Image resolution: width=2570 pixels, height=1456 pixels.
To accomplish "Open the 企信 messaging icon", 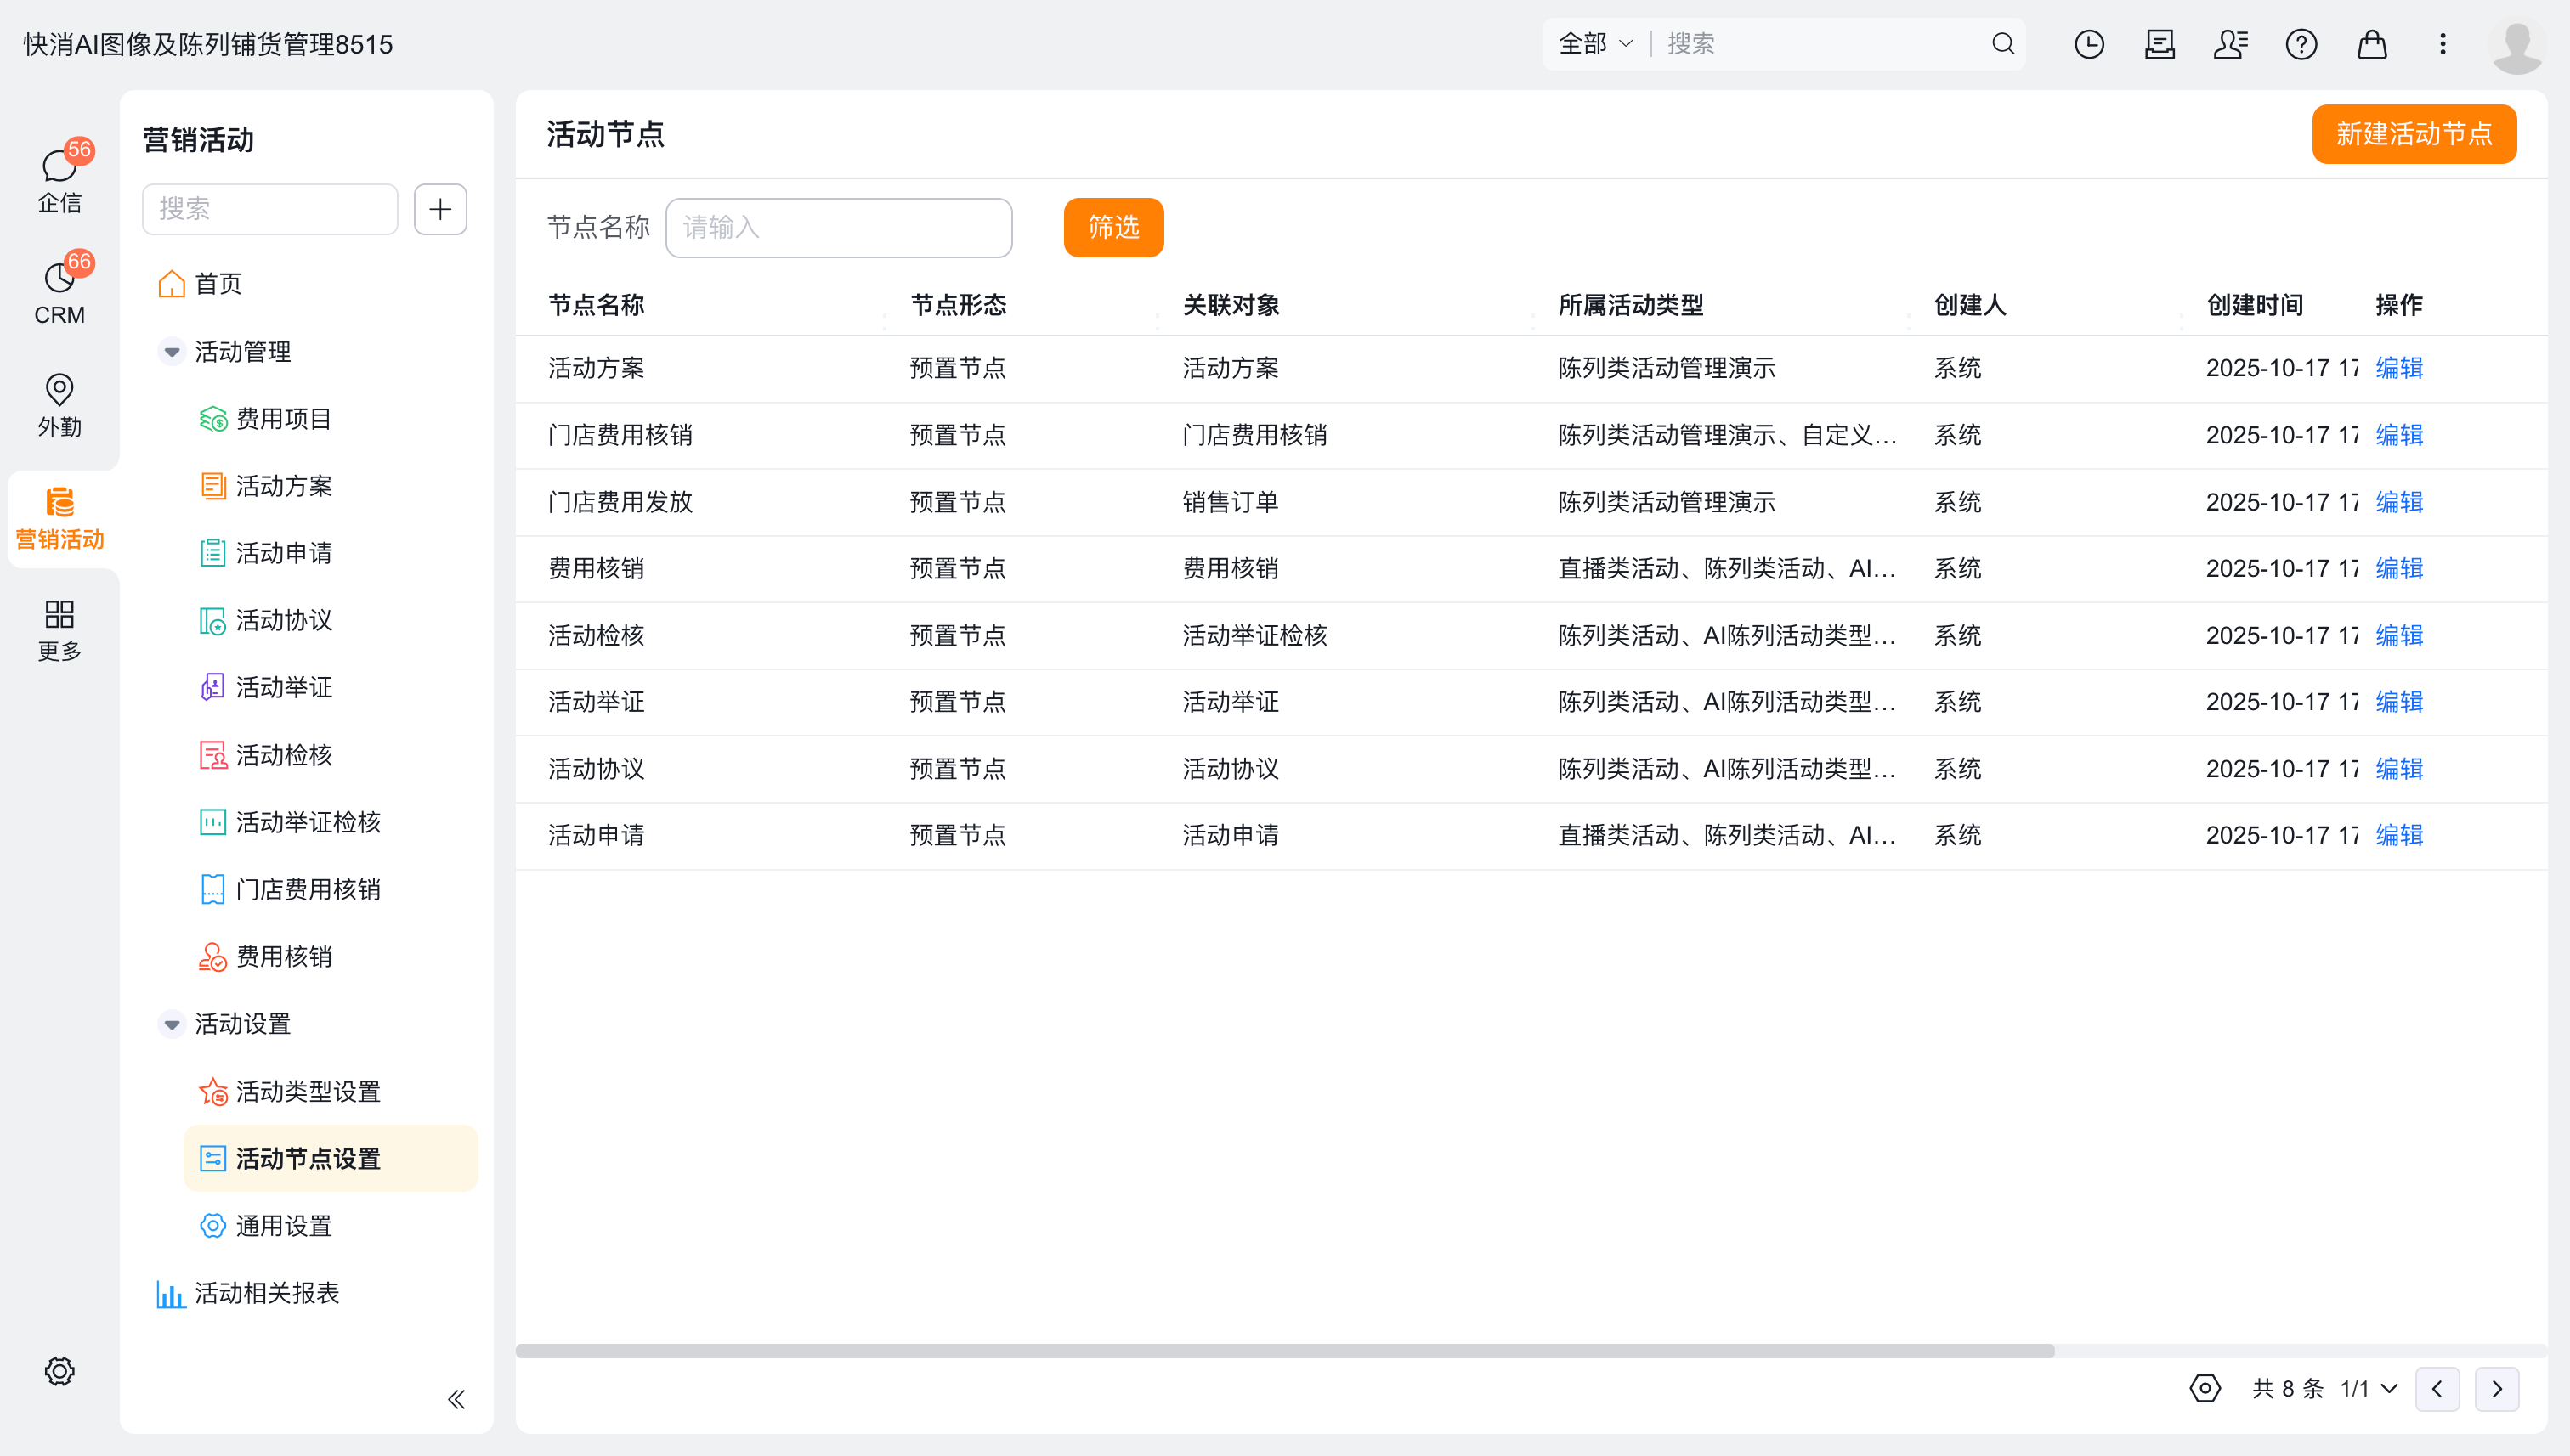I will tap(60, 180).
